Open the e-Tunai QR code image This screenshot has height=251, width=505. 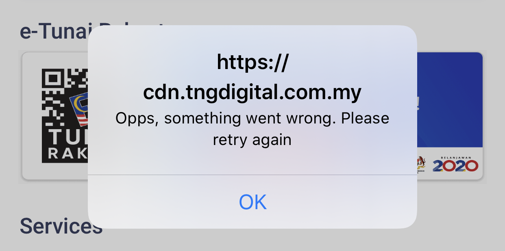(x=65, y=116)
